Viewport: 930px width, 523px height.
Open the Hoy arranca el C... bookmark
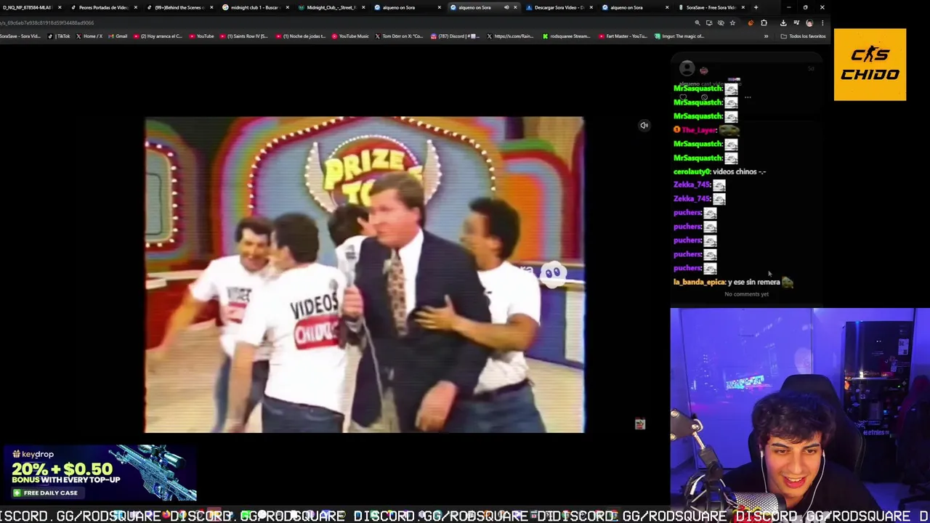pyautogui.click(x=158, y=36)
